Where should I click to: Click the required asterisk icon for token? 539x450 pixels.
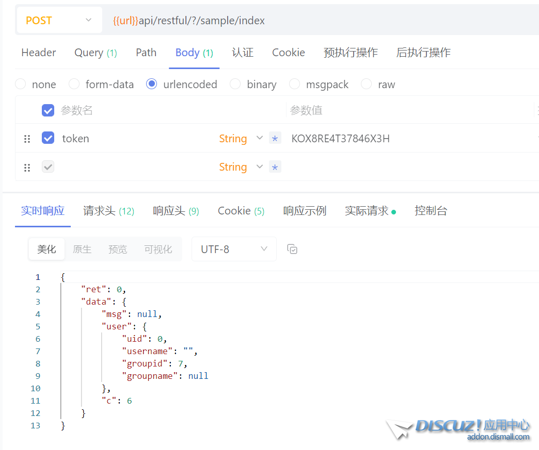(275, 139)
